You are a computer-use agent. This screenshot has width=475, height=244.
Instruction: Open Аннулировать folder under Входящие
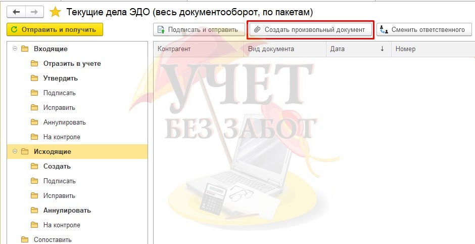point(65,123)
